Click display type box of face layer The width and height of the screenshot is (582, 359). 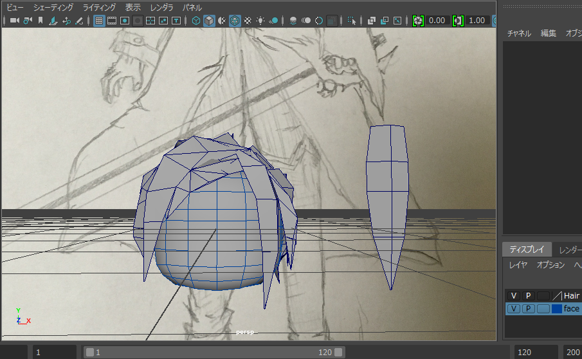point(543,309)
